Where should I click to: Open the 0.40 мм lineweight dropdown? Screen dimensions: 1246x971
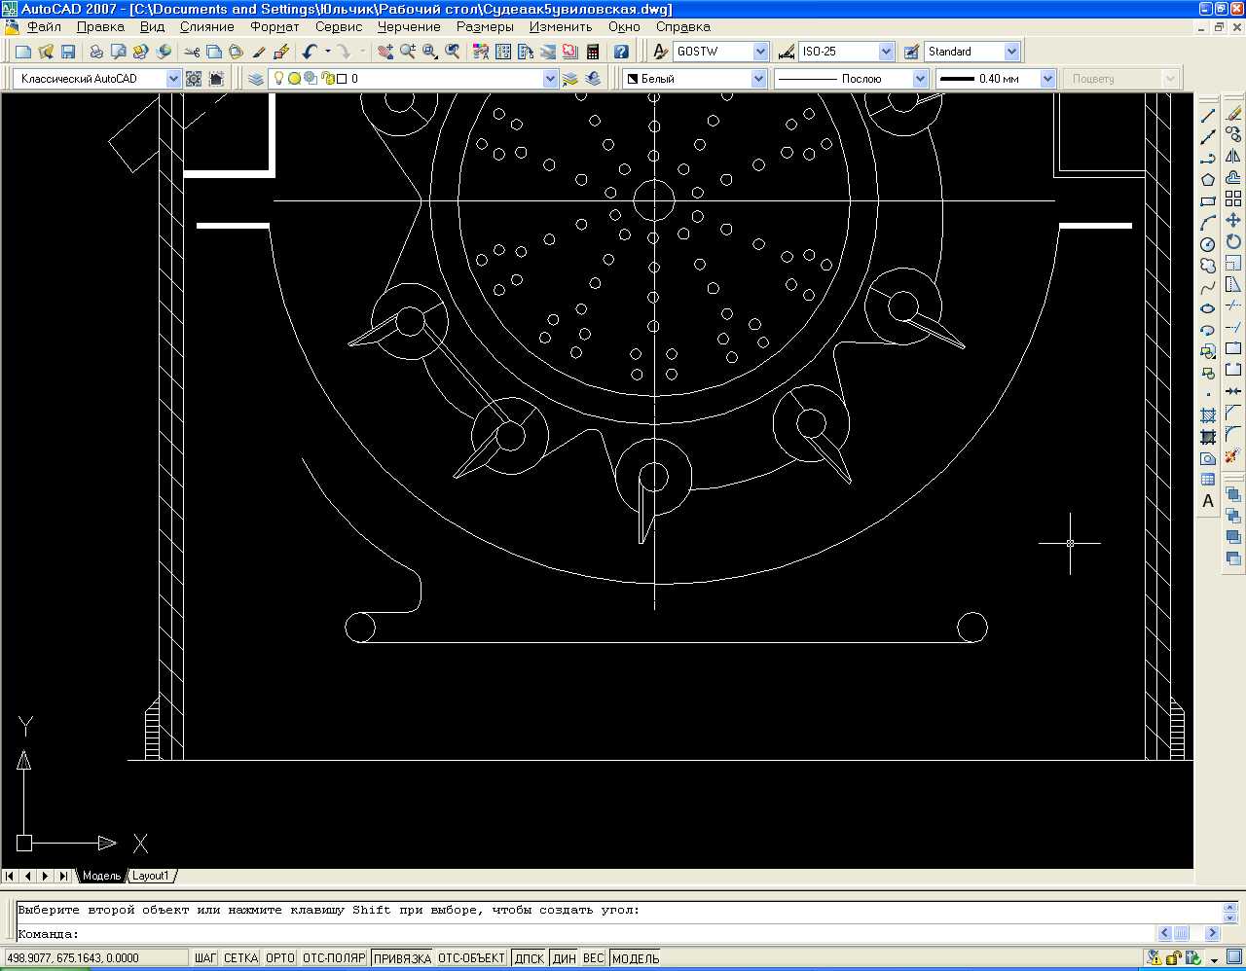[x=1047, y=79]
